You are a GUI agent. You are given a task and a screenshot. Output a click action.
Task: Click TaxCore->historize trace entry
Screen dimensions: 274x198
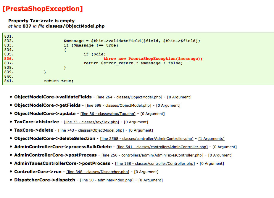tap(36, 122)
